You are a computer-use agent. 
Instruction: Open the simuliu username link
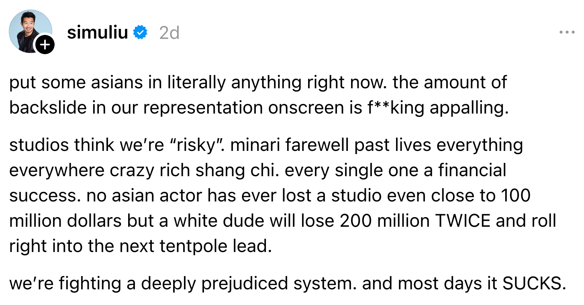[98, 33]
